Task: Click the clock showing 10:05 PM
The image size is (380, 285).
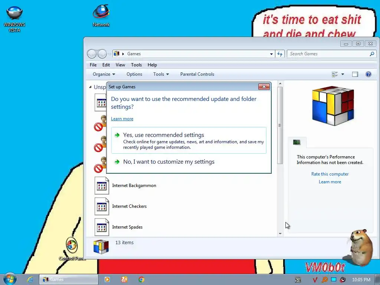Action: [x=361, y=280]
